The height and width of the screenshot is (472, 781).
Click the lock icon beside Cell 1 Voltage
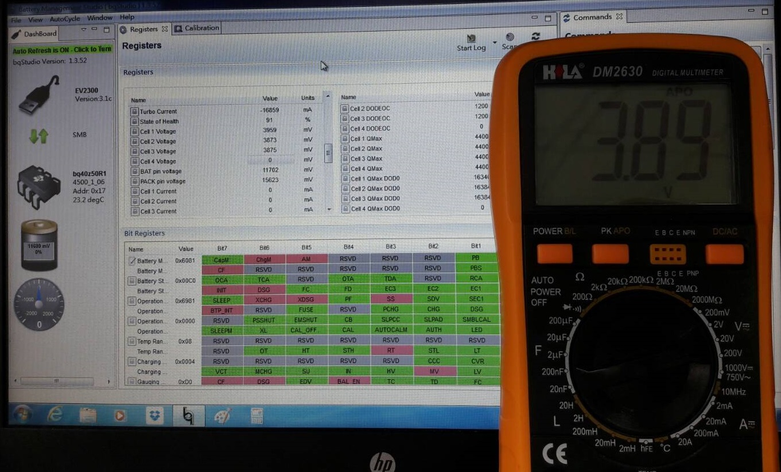(x=134, y=131)
